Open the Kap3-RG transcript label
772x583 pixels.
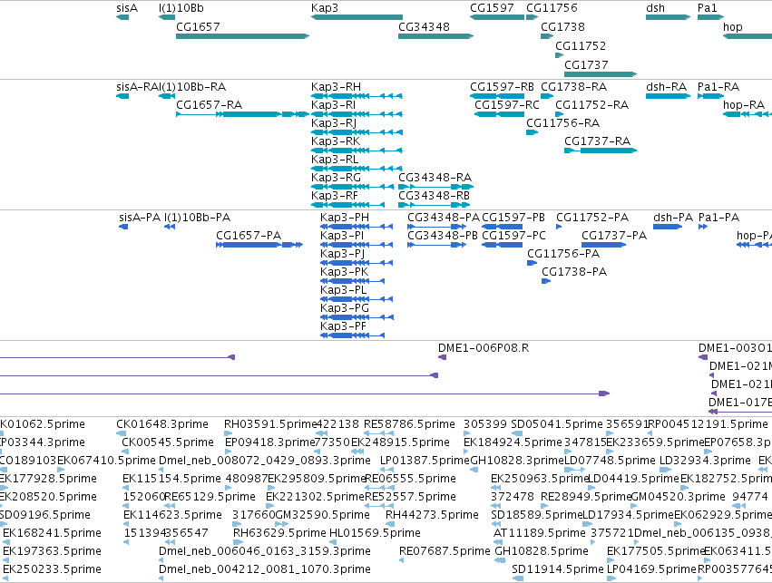coord(336,178)
